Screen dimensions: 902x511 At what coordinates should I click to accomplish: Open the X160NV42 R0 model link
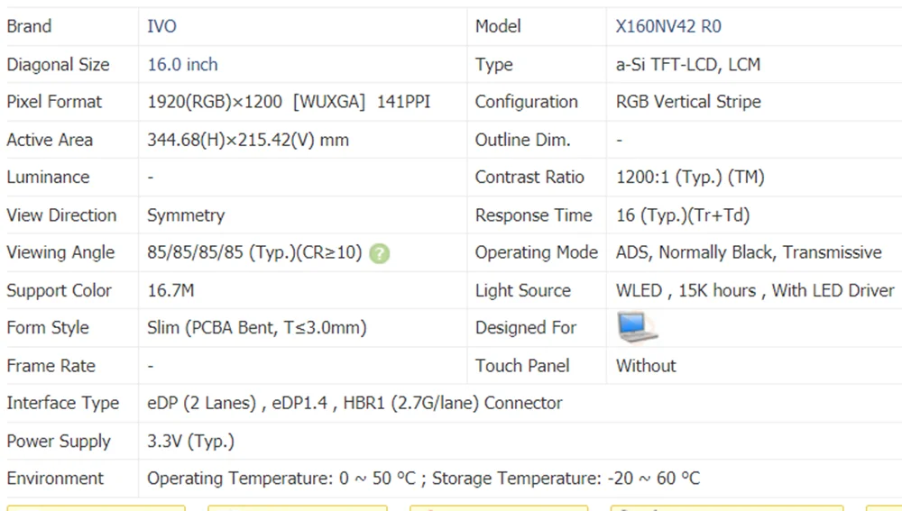click(668, 27)
